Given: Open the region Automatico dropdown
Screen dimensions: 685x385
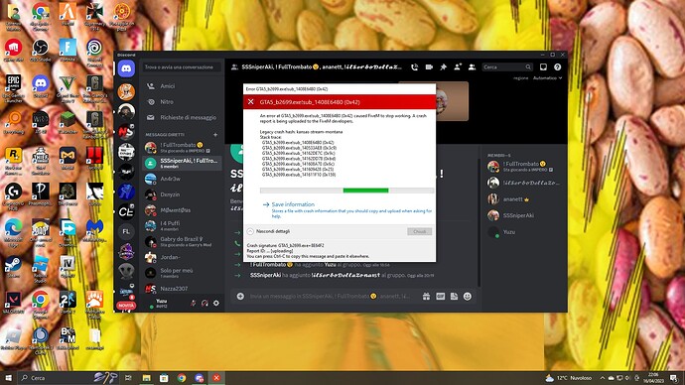Looking at the screenshot, I should (x=547, y=78).
